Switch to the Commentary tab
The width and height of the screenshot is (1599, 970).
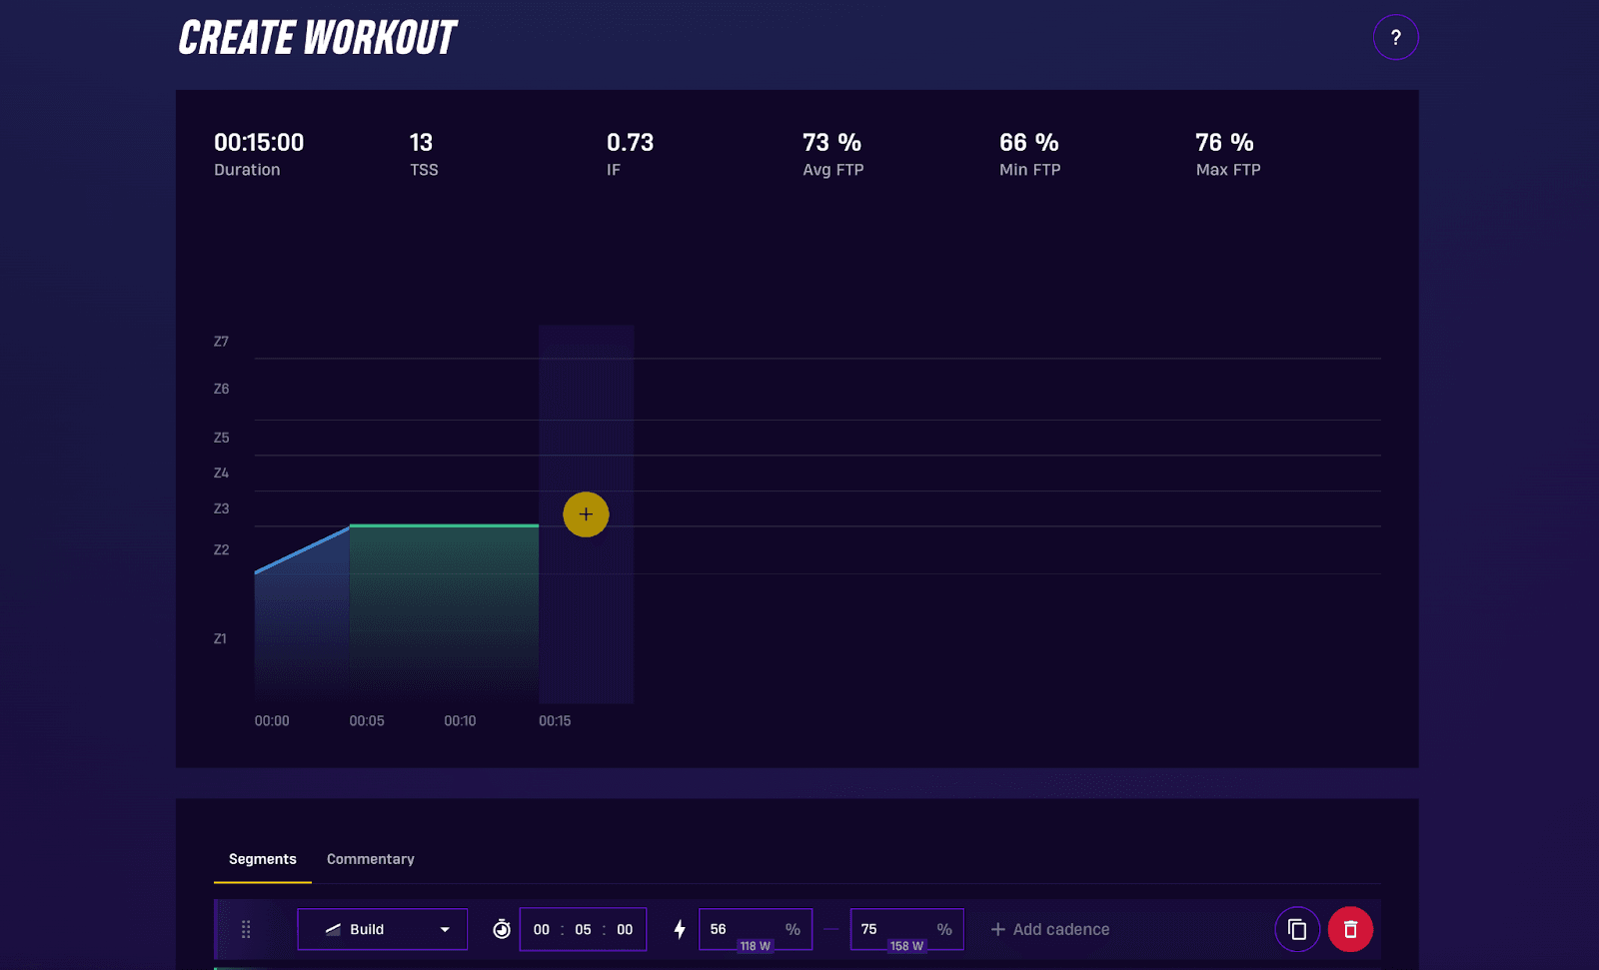click(x=370, y=859)
